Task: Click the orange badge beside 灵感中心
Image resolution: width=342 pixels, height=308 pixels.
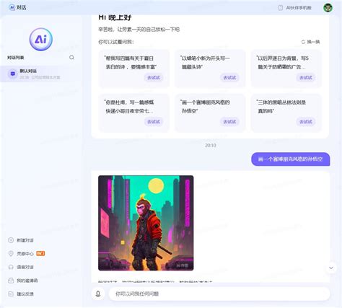Action: pyautogui.click(x=40, y=253)
